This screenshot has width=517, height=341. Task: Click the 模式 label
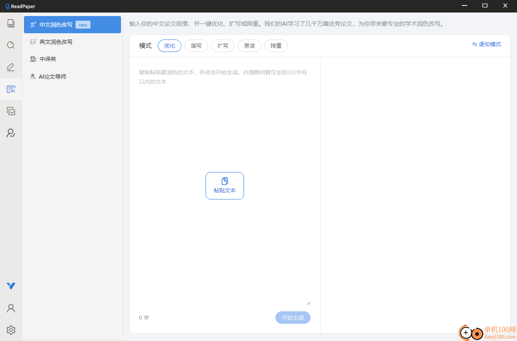point(145,46)
